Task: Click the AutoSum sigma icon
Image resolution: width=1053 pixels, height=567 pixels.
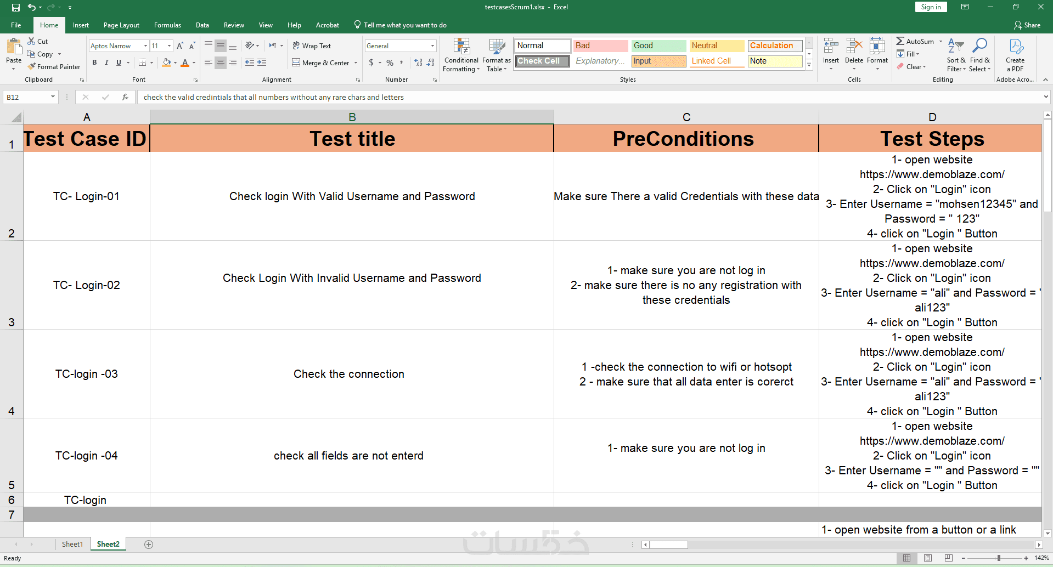Action: pyautogui.click(x=900, y=41)
